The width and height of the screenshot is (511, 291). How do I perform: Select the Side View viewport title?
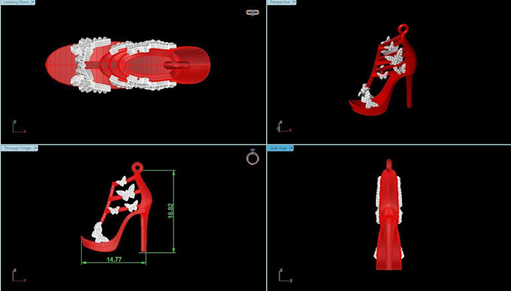point(278,148)
